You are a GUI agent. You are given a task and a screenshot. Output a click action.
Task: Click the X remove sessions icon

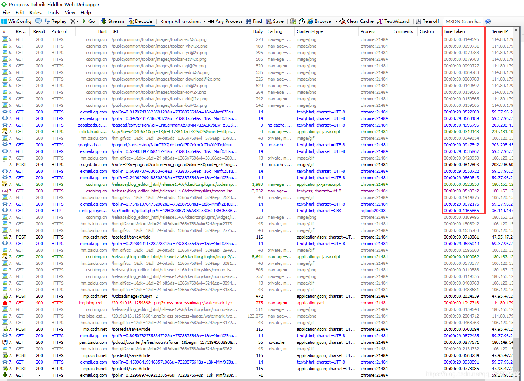click(x=73, y=21)
